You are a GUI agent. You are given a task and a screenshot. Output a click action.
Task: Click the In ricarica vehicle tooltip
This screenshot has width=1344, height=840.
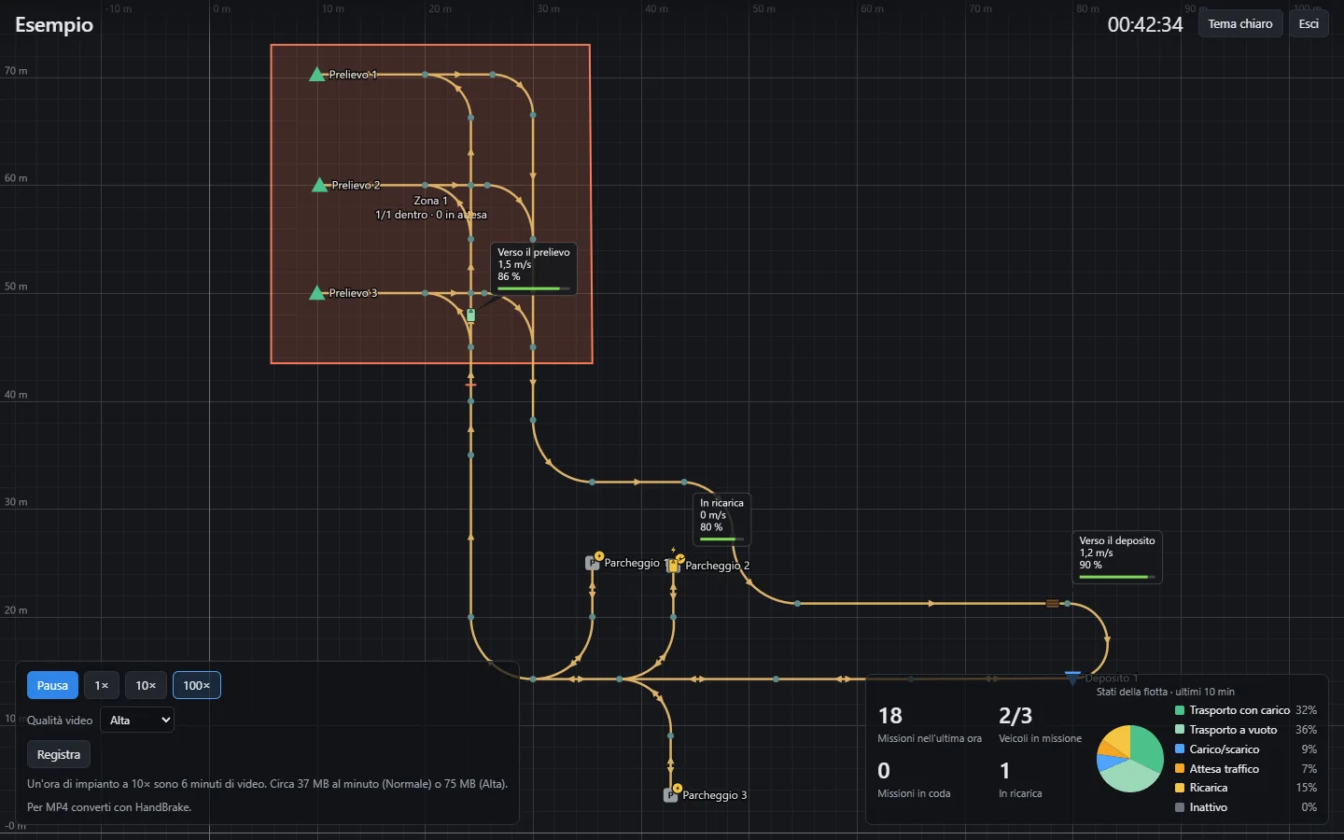point(722,520)
